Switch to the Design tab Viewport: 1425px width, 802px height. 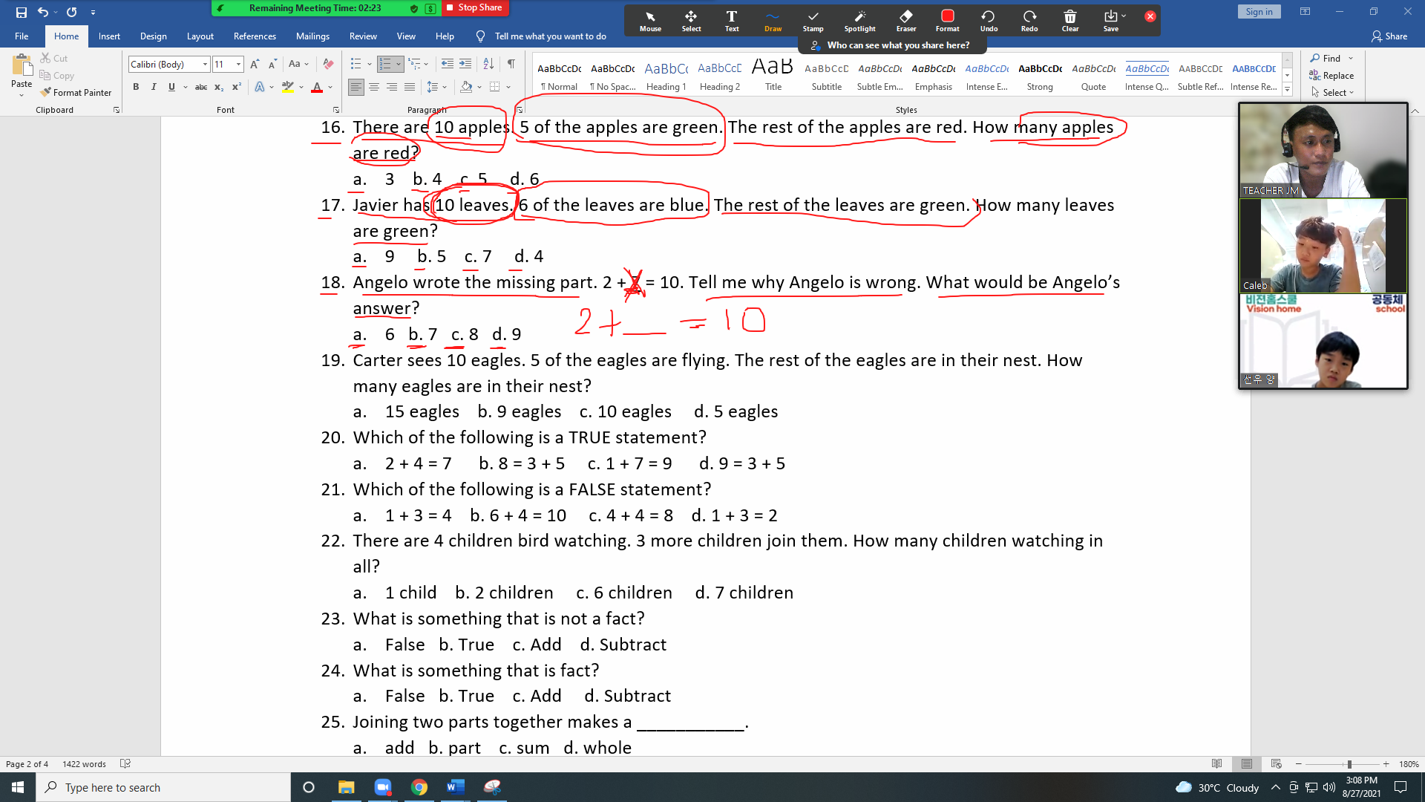pyautogui.click(x=153, y=36)
